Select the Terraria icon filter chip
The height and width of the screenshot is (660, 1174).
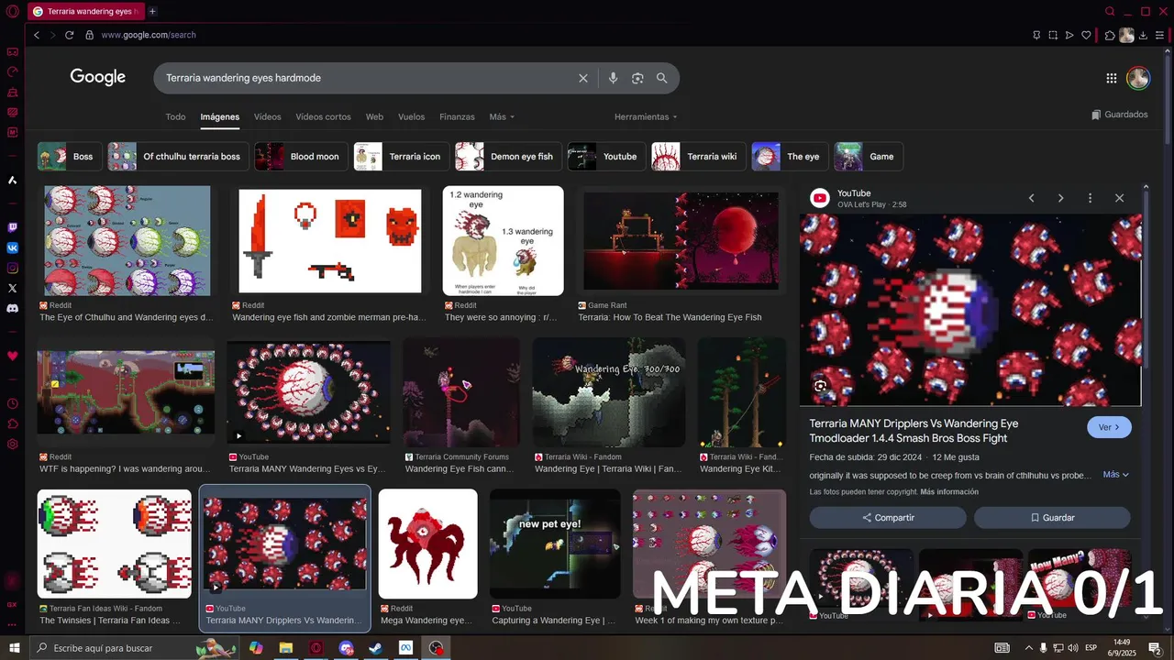[402, 157]
